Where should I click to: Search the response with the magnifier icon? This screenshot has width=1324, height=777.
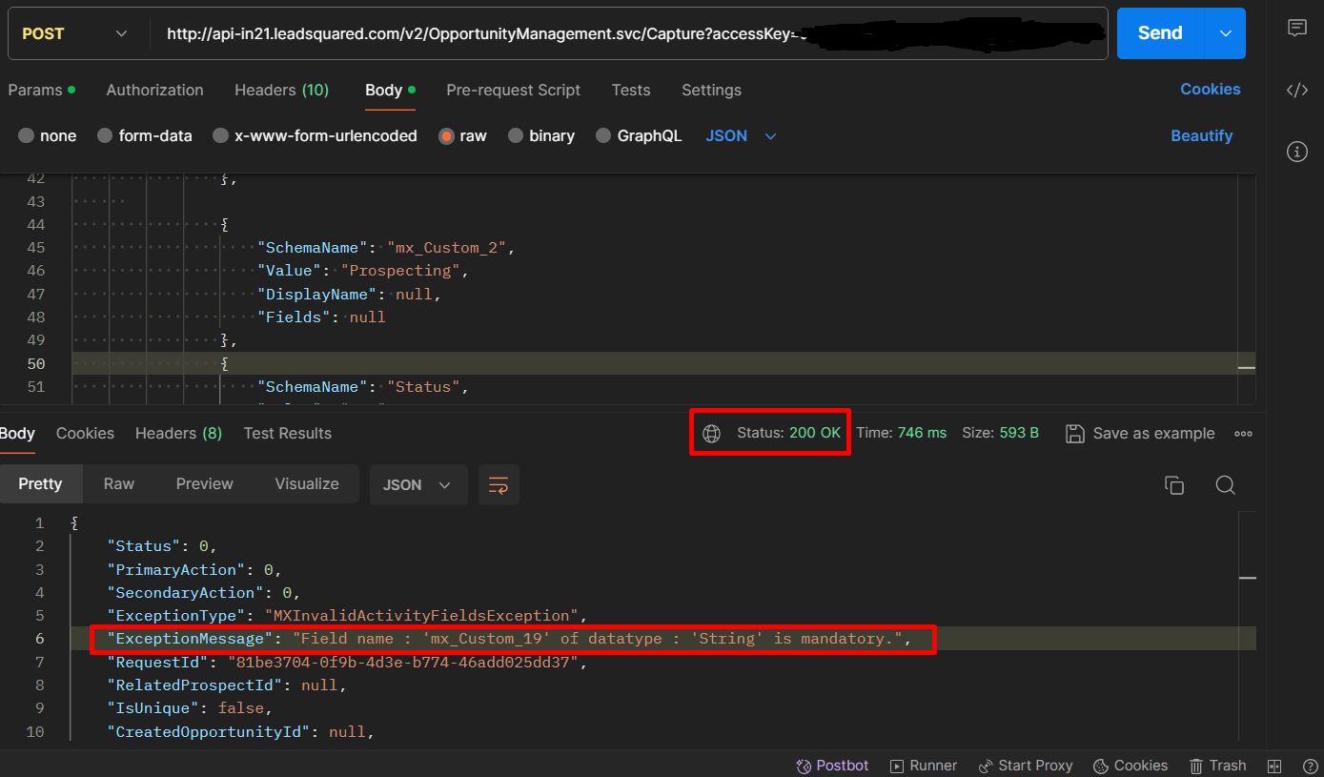click(x=1226, y=485)
